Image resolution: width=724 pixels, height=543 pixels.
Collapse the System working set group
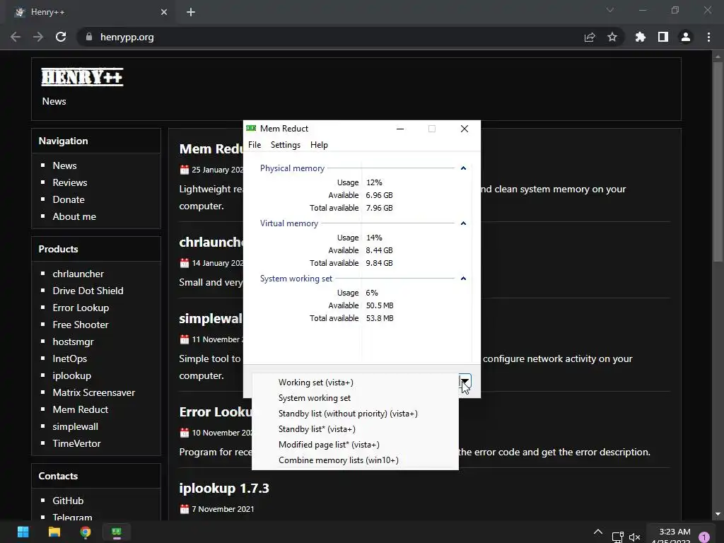pyautogui.click(x=463, y=279)
